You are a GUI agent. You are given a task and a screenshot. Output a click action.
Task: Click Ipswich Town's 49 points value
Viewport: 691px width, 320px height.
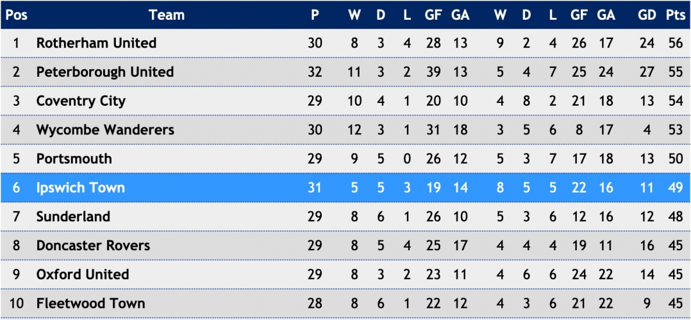pyautogui.click(x=675, y=188)
